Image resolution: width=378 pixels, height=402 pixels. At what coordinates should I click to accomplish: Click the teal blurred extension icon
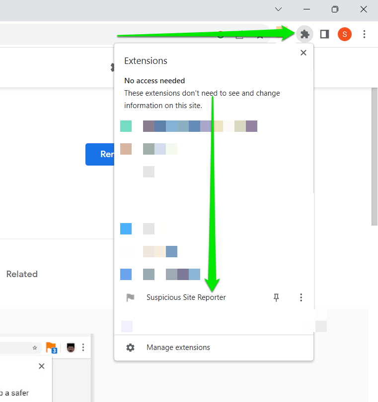tap(126, 126)
